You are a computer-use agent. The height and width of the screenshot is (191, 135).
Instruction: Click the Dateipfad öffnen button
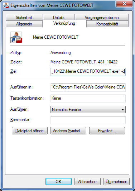pyautogui.click(x=30, y=131)
